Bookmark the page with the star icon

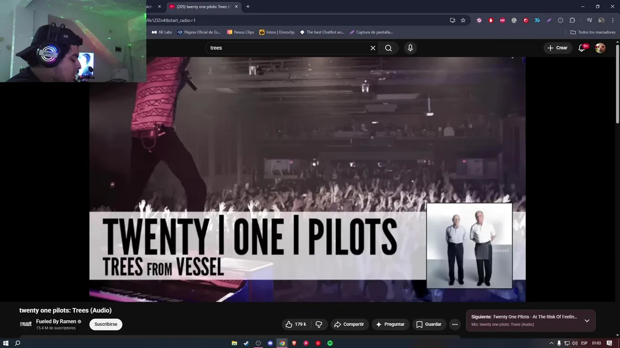pyautogui.click(x=463, y=20)
